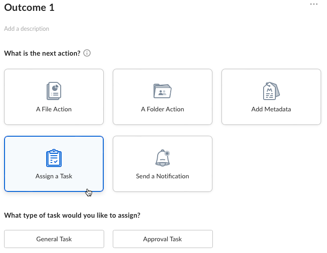Choose the Approval Task button
The height and width of the screenshot is (253, 327).
click(x=163, y=239)
